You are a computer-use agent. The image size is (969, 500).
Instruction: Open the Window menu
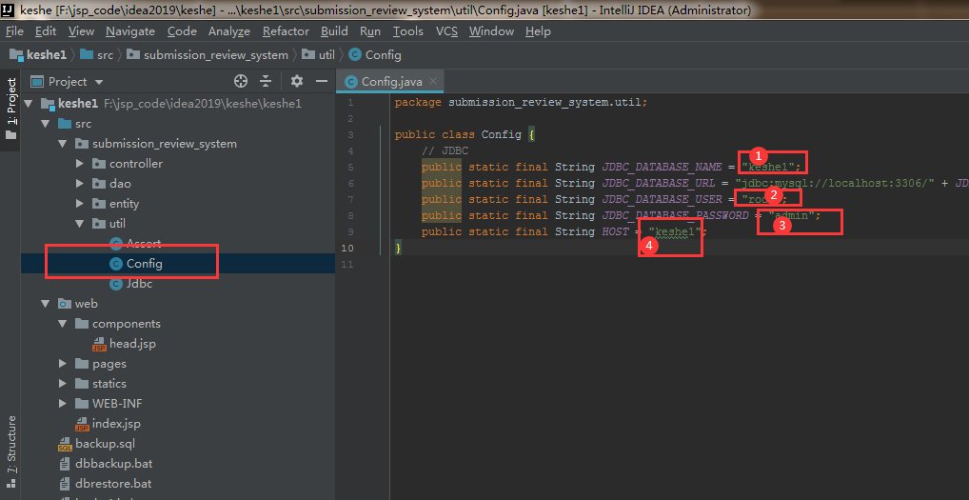[x=491, y=30]
